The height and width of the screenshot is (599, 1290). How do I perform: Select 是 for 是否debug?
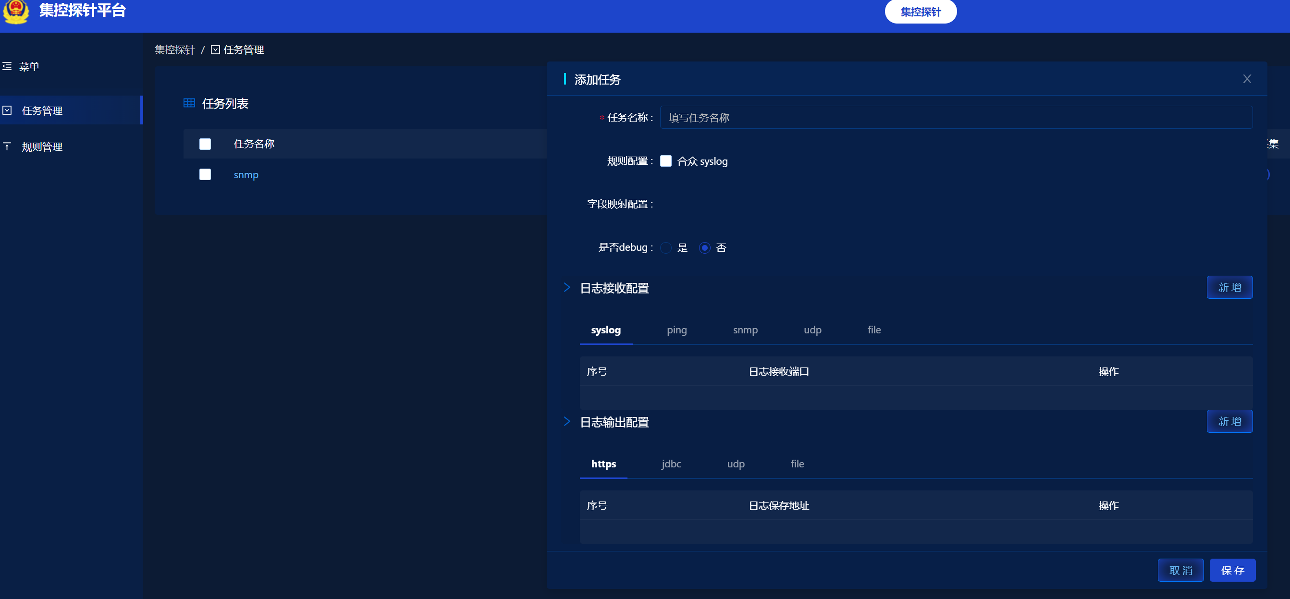[665, 247]
